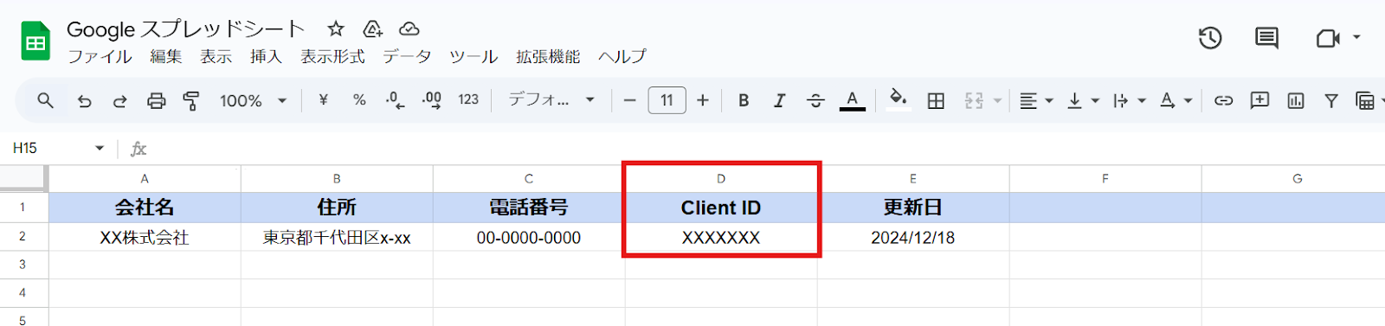
Task: Open the cell borders tool
Action: 936,101
